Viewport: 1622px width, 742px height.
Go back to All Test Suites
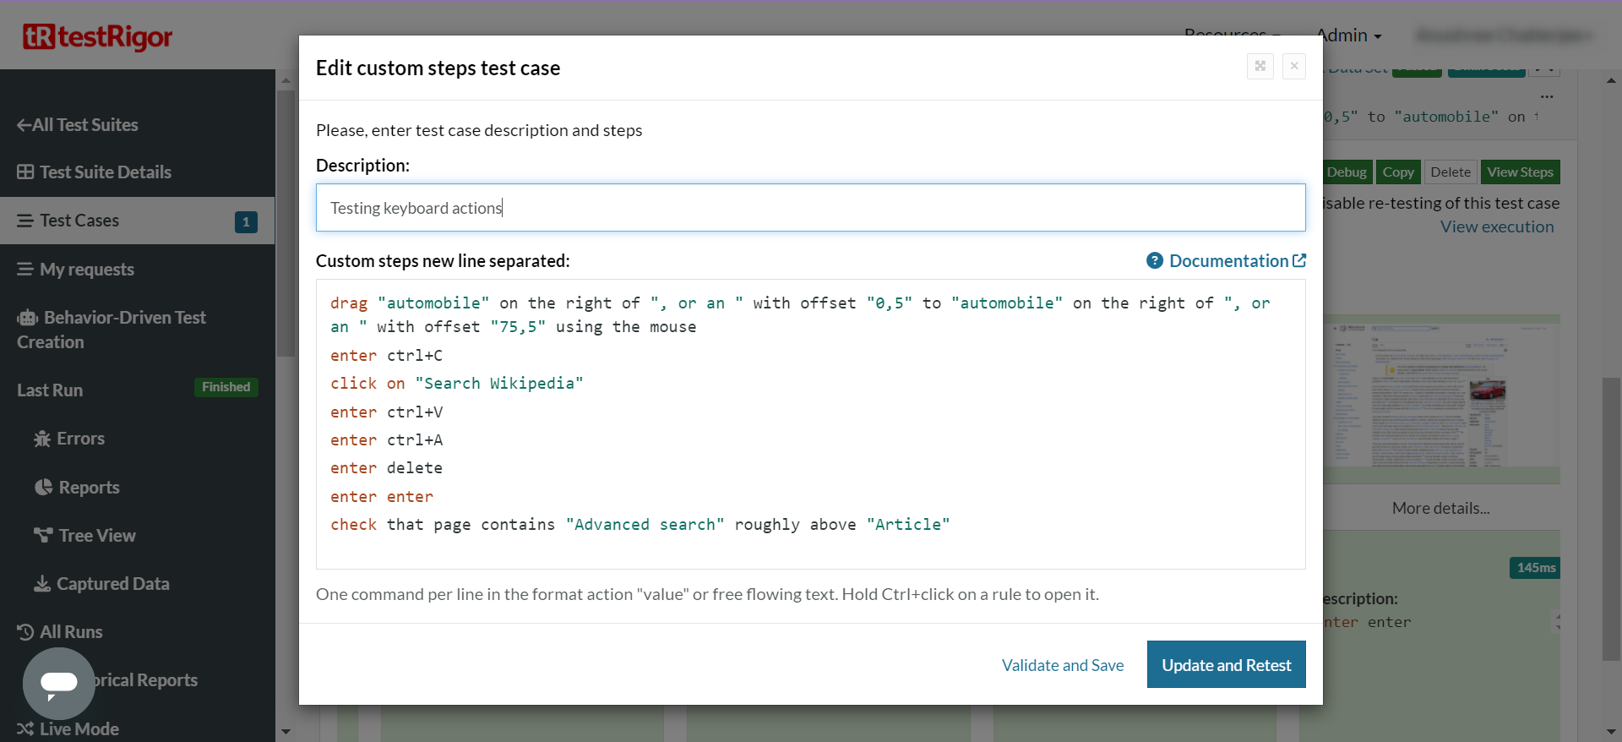pos(78,125)
